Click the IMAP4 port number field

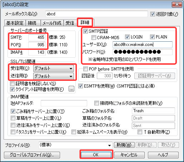pos(37,52)
